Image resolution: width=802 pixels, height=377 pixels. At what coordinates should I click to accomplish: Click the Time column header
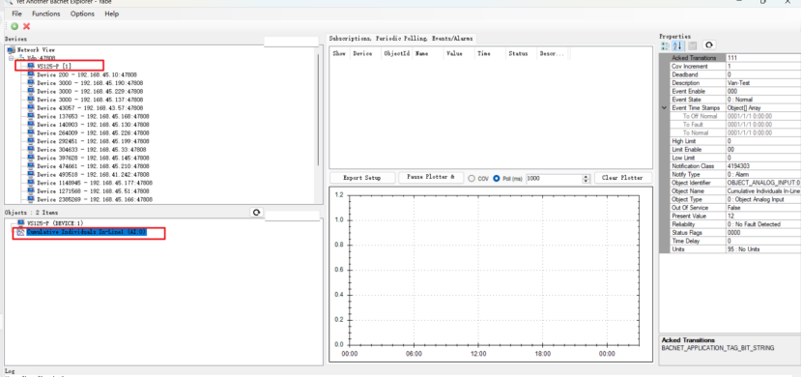(490, 53)
